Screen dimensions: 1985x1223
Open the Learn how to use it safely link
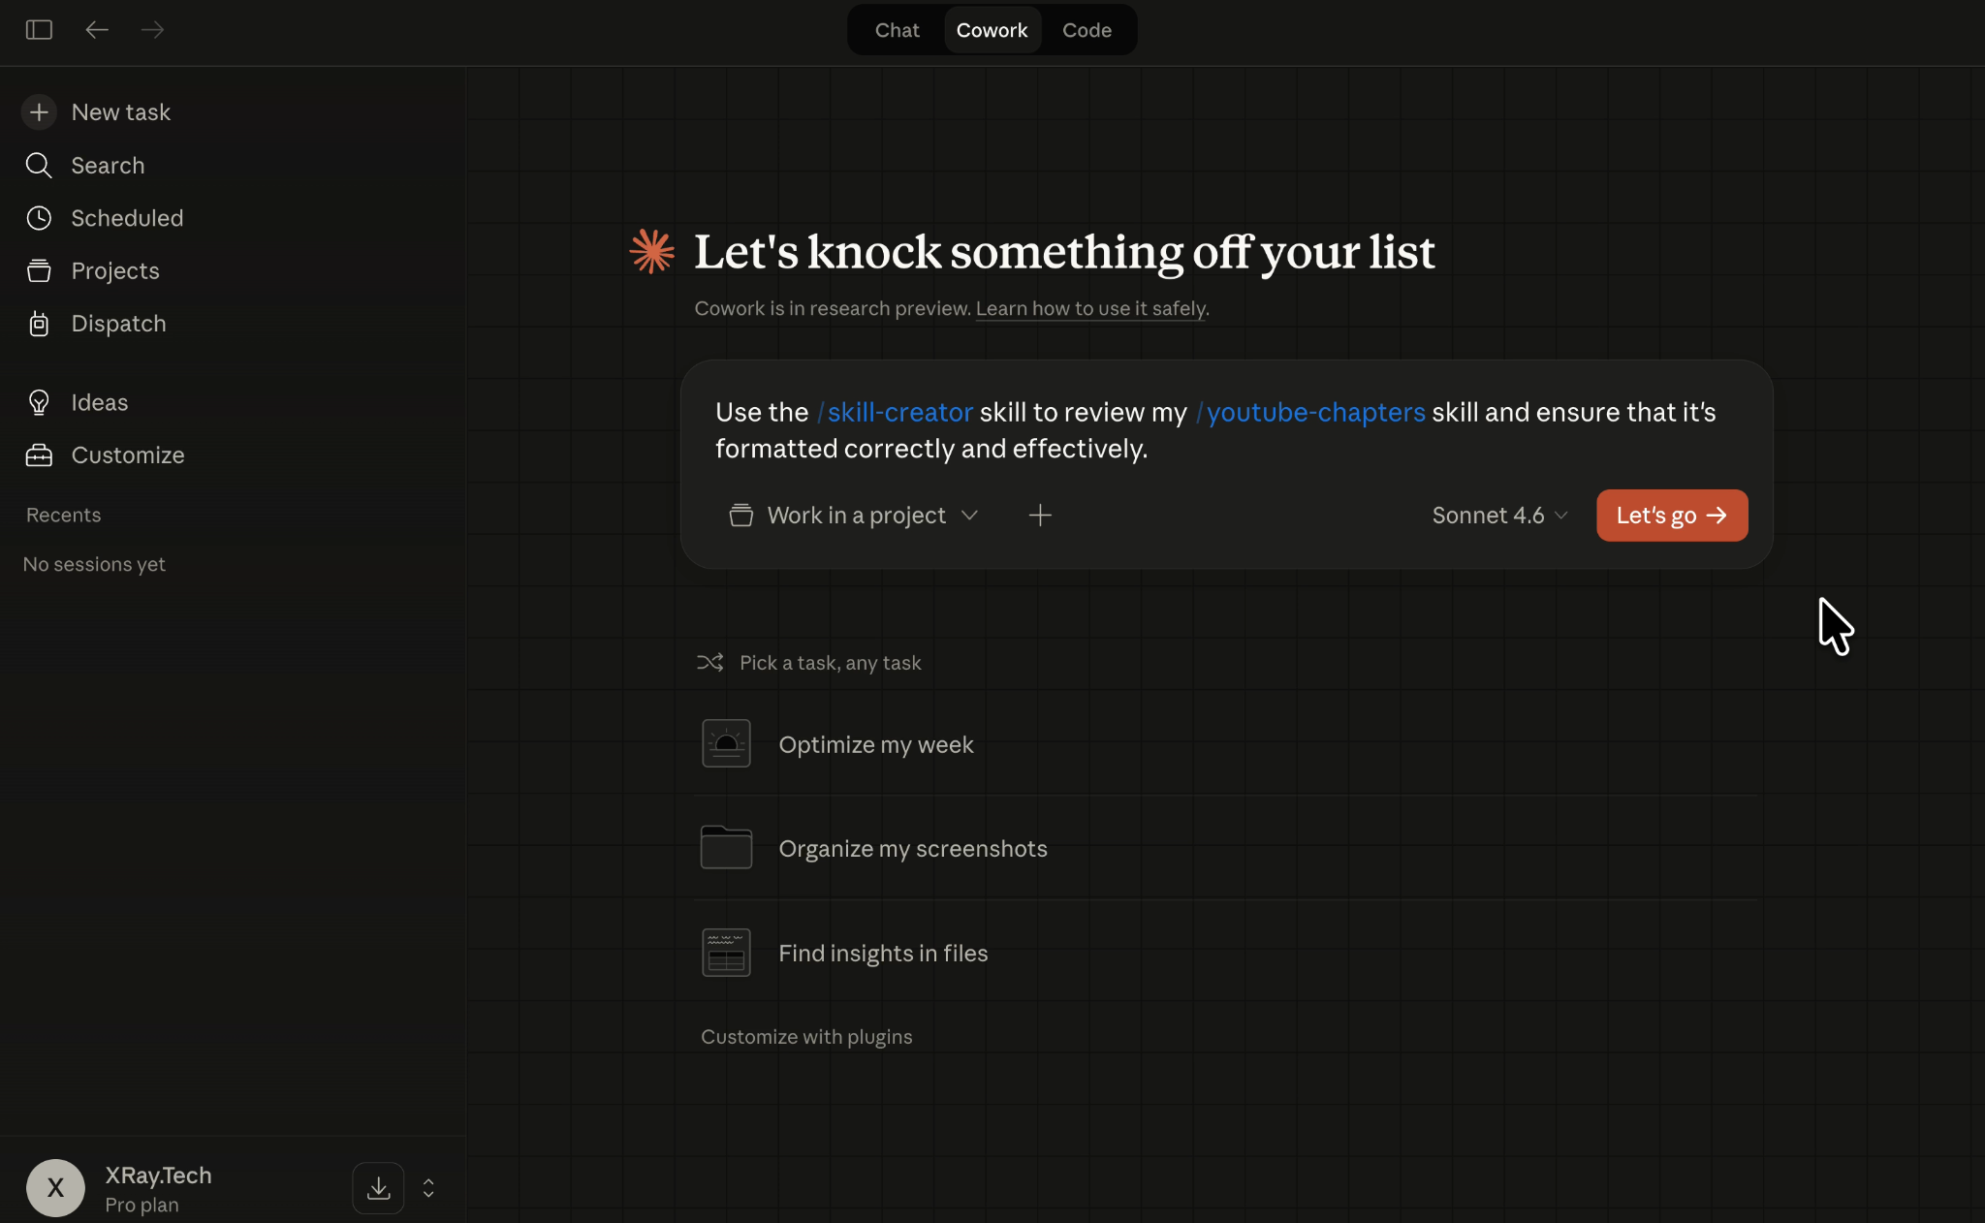tap(1090, 308)
